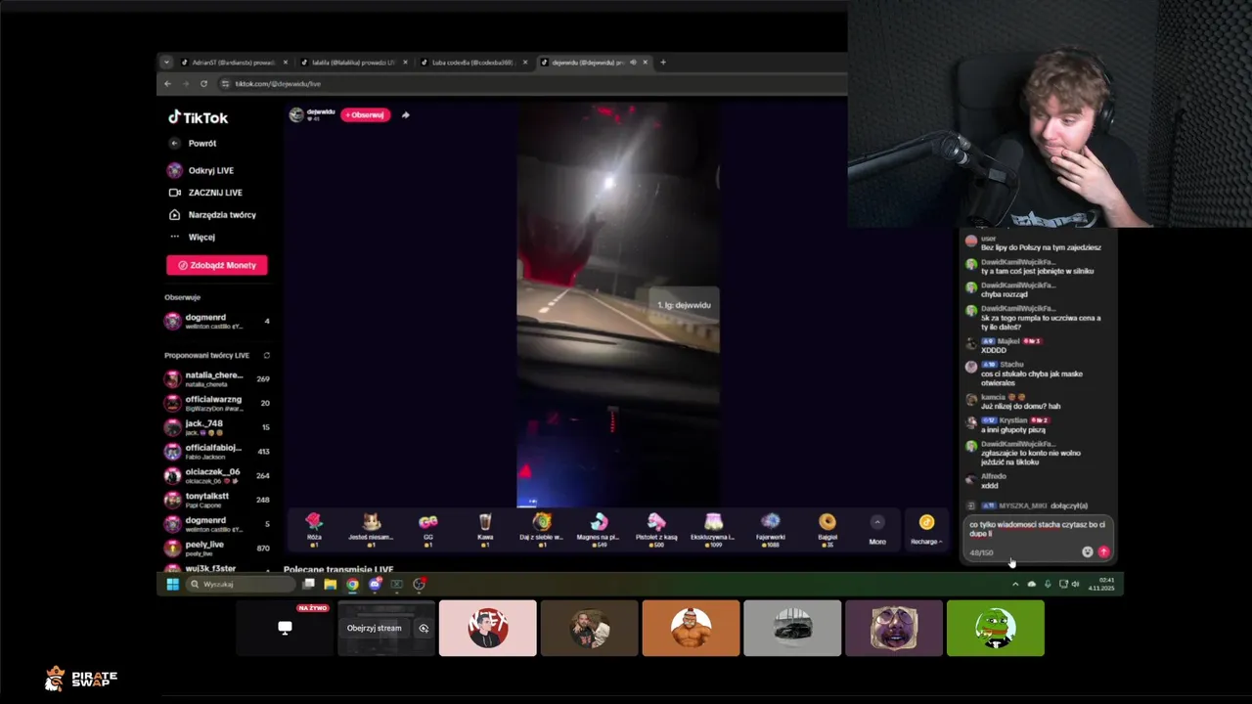Select the green Pepe frog thumbnail
This screenshot has height=704, width=1252.
(996, 628)
